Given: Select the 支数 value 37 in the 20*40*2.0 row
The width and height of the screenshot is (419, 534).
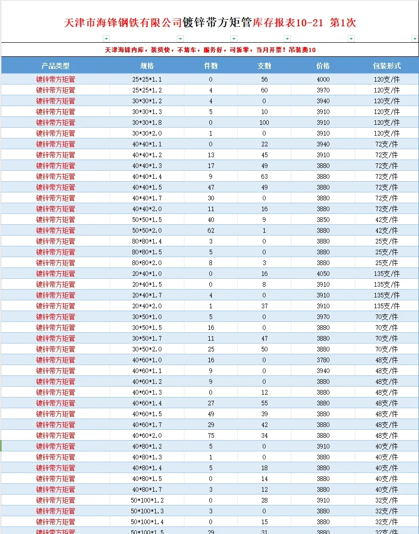Looking at the screenshot, I should click(264, 306).
